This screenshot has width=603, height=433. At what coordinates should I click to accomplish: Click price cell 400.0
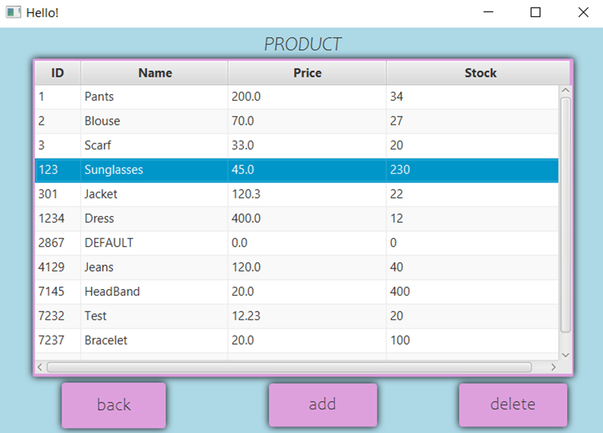[307, 218]
